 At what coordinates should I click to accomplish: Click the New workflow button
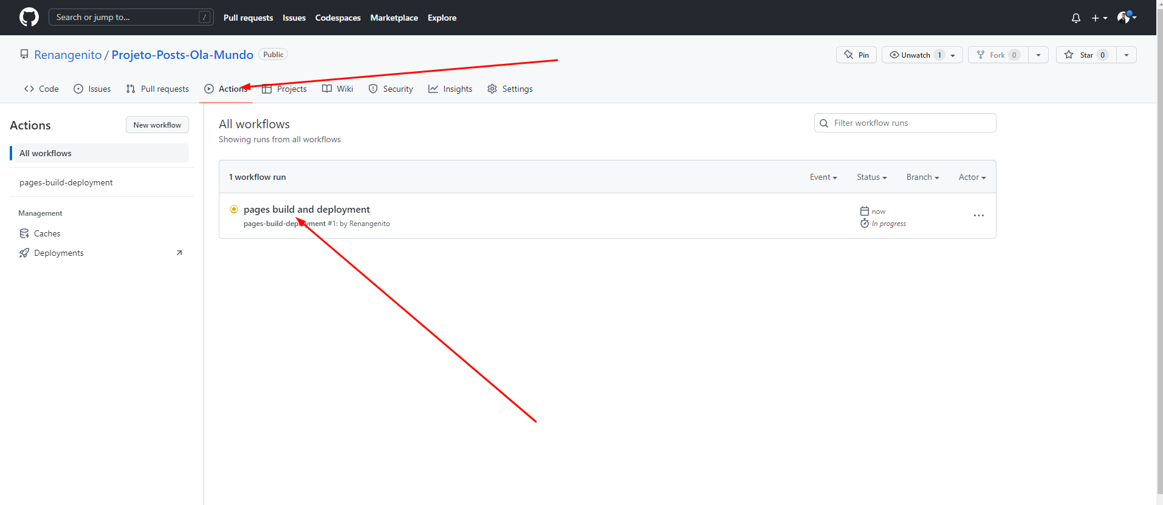point(157,125)
